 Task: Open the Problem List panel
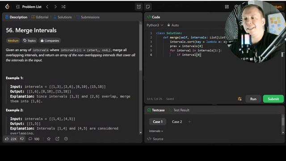[29, 7]
